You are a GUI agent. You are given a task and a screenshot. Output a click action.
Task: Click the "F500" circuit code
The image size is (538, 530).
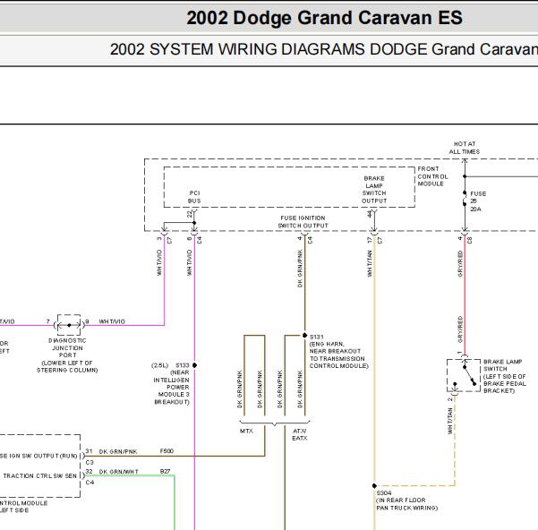coord(167,451)
